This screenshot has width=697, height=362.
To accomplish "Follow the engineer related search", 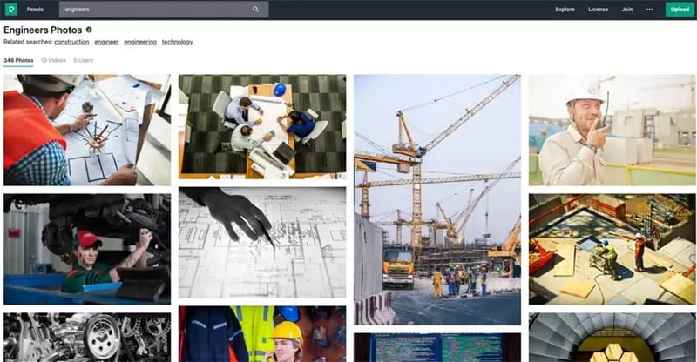I will (x=106, y=42).
